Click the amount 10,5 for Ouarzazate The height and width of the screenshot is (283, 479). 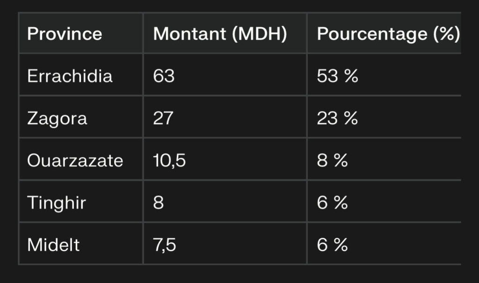[x=169, y=161]
